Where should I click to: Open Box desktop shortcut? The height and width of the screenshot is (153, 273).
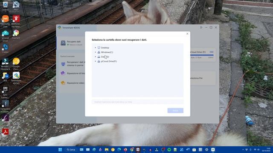5,77
